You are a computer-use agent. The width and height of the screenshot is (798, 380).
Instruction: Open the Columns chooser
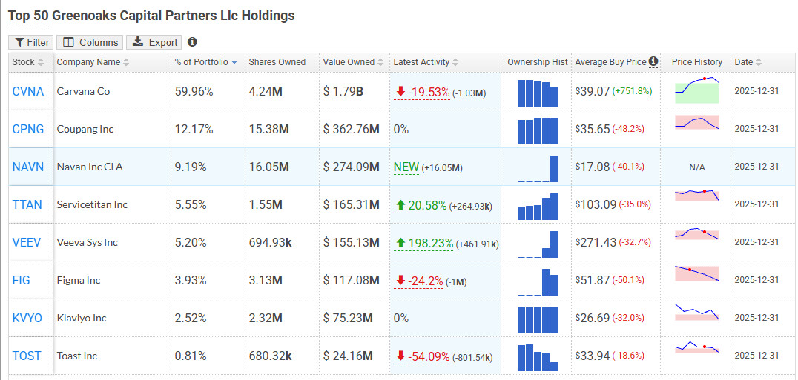(90, 42)
